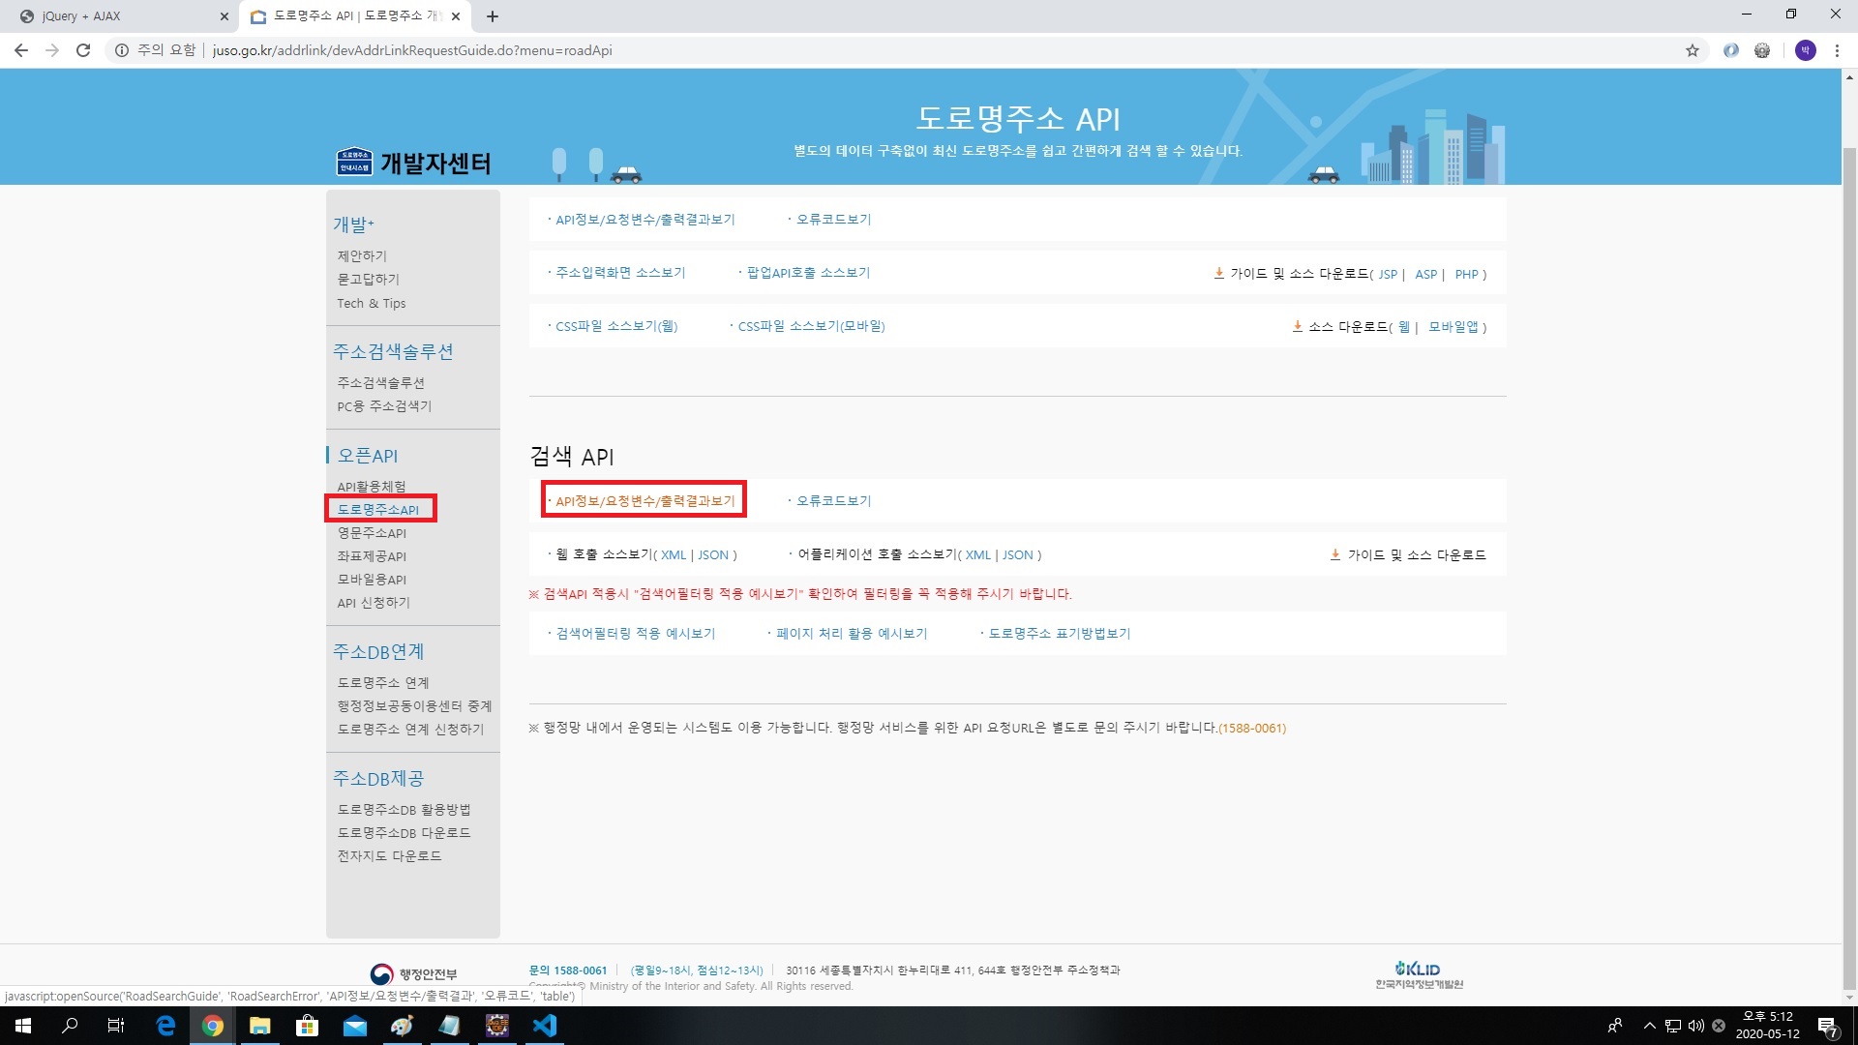Bookmark this page with the star icon
The image size is (1858, 1045).
[x=1692, y=50]
